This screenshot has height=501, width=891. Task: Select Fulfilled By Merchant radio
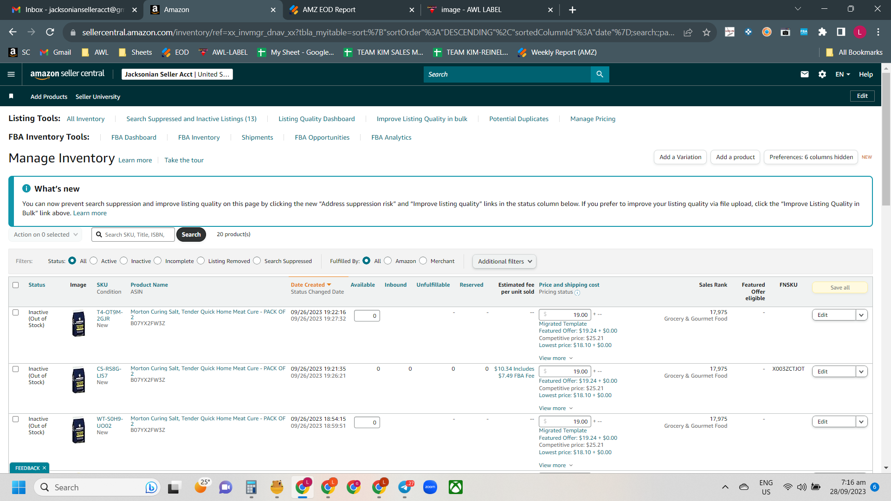click(423, 261)
